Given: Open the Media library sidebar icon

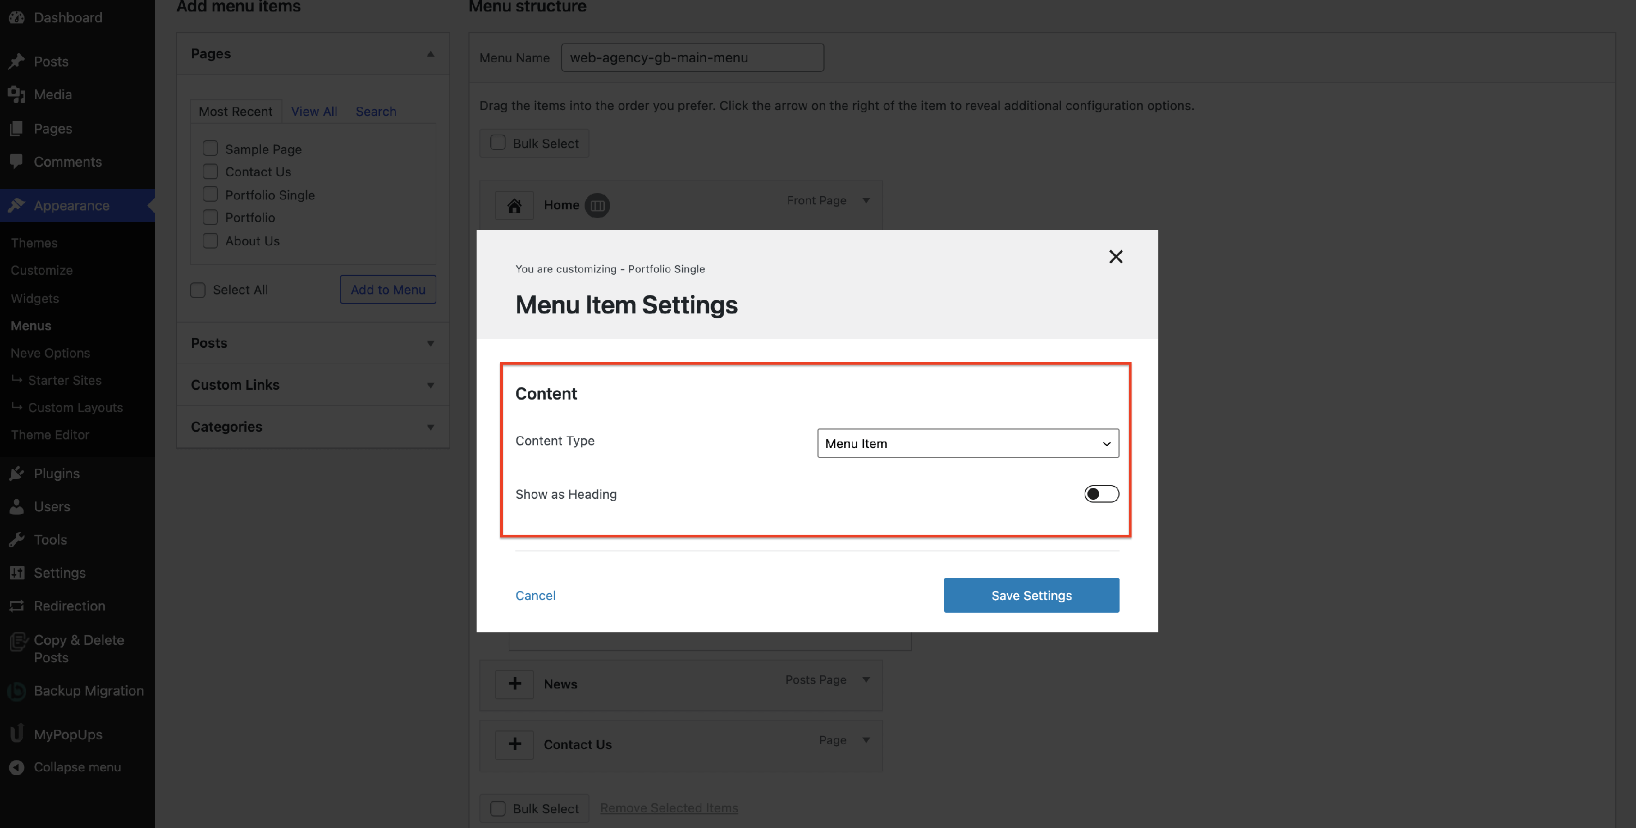Looking at the screenshot, I should tap(17, 95).
